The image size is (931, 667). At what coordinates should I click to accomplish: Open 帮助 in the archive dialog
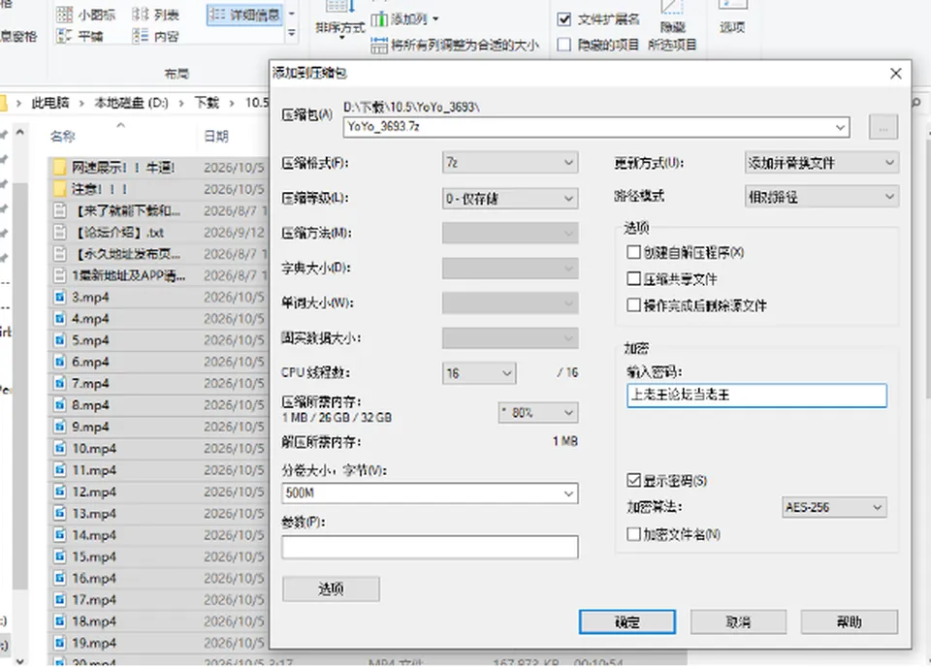[x=850, y=621]
